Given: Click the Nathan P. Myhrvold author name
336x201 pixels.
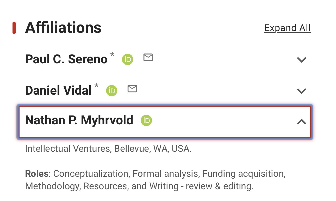Looking at the screenshot, I should click(79, 120).
